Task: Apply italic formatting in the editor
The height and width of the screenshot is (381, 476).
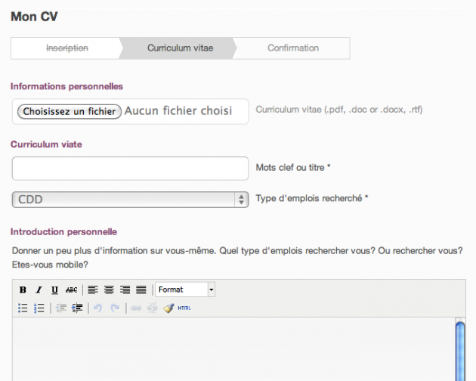Action: [39, 290]
